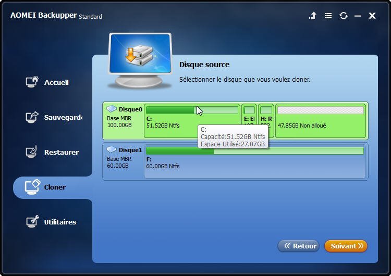Click the Sauvegarde backup icon
The height and width of the screenshot is (276, 391).
tap(32, 117)
